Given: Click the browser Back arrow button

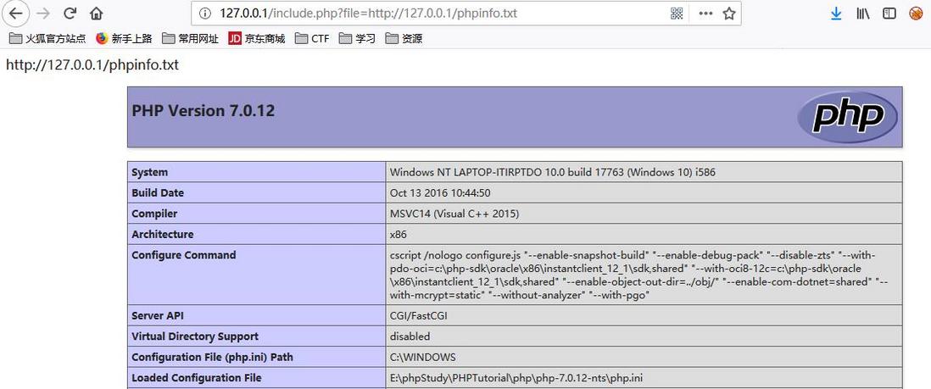Looking at the screenshot, I should pos(15,13).
